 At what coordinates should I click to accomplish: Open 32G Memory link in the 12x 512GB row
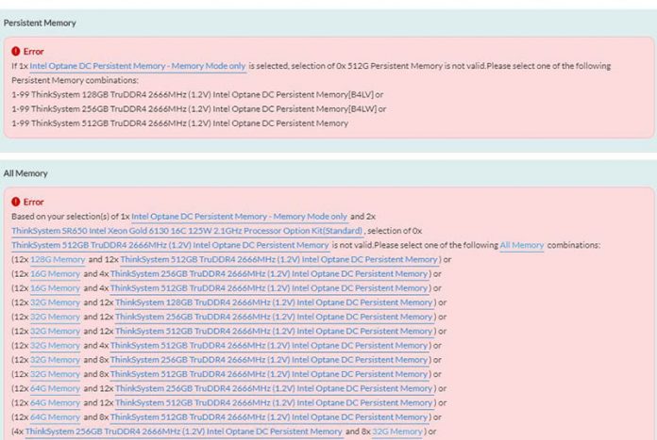pos(55,332)
